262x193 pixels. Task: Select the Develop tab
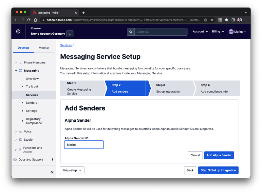pyautogui.click(x=23, y=48)
